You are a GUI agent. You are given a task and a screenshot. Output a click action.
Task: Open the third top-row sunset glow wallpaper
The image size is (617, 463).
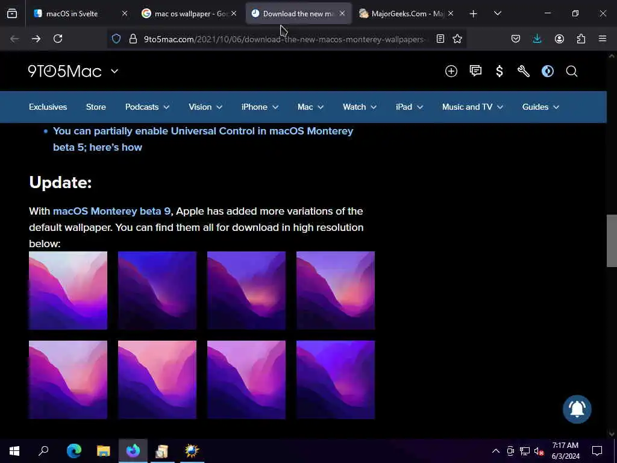[x=246, y=291]
